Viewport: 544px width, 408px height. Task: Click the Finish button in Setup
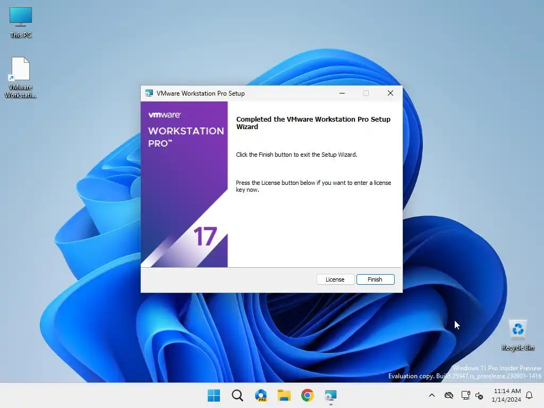point(376,279)
